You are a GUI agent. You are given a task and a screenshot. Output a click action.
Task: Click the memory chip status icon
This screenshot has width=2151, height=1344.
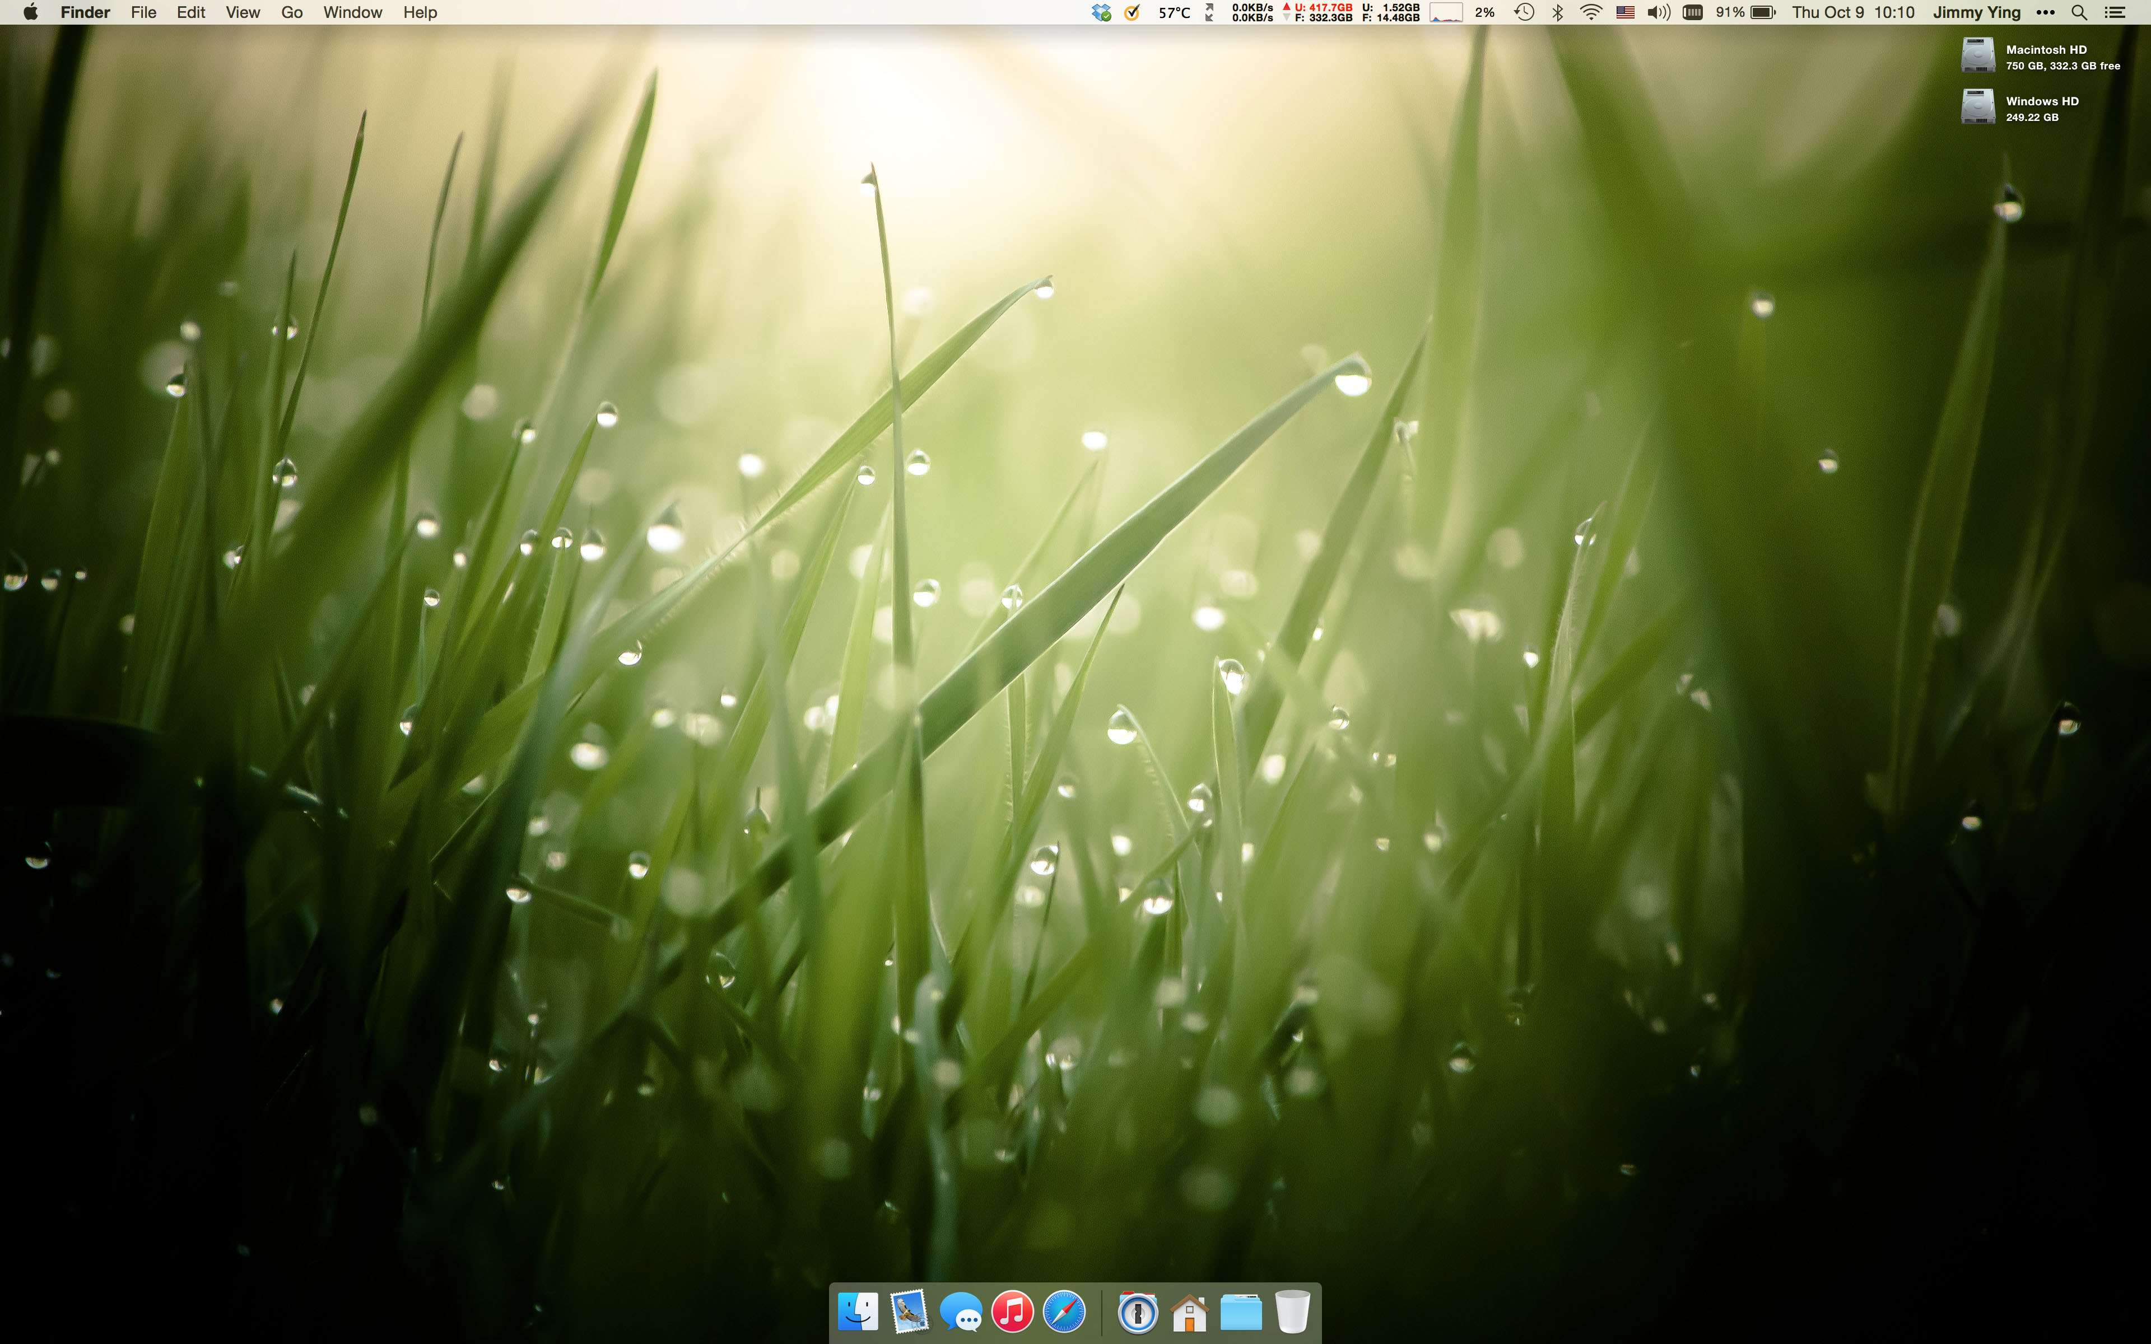click(x=1692, y=12)
